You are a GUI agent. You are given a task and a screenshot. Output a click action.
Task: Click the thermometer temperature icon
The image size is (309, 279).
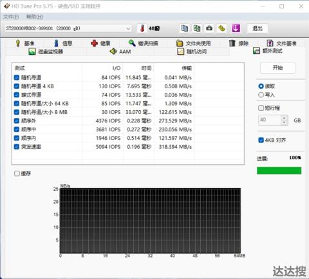coord(142,28)
